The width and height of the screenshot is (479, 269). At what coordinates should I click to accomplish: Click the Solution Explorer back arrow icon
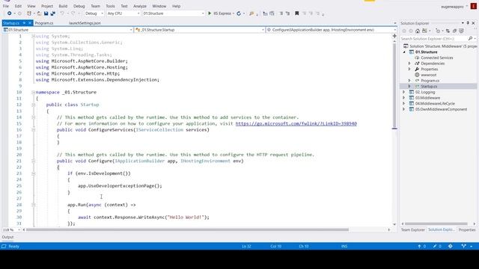pos(404,31)
